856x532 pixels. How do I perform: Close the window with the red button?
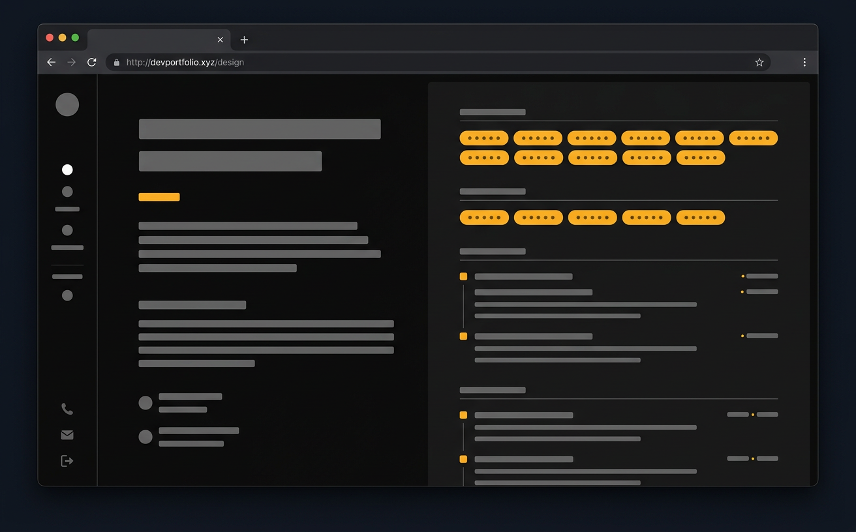point(50,38)
